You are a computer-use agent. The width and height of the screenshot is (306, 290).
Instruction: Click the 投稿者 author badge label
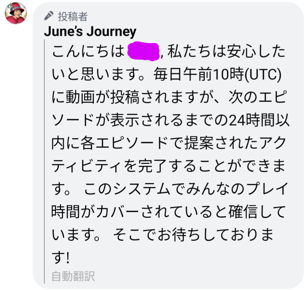tap(73, 16)
